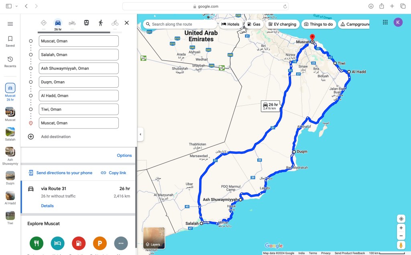
Task: Open the Google apps grid
Action: (x=385, y=22)
